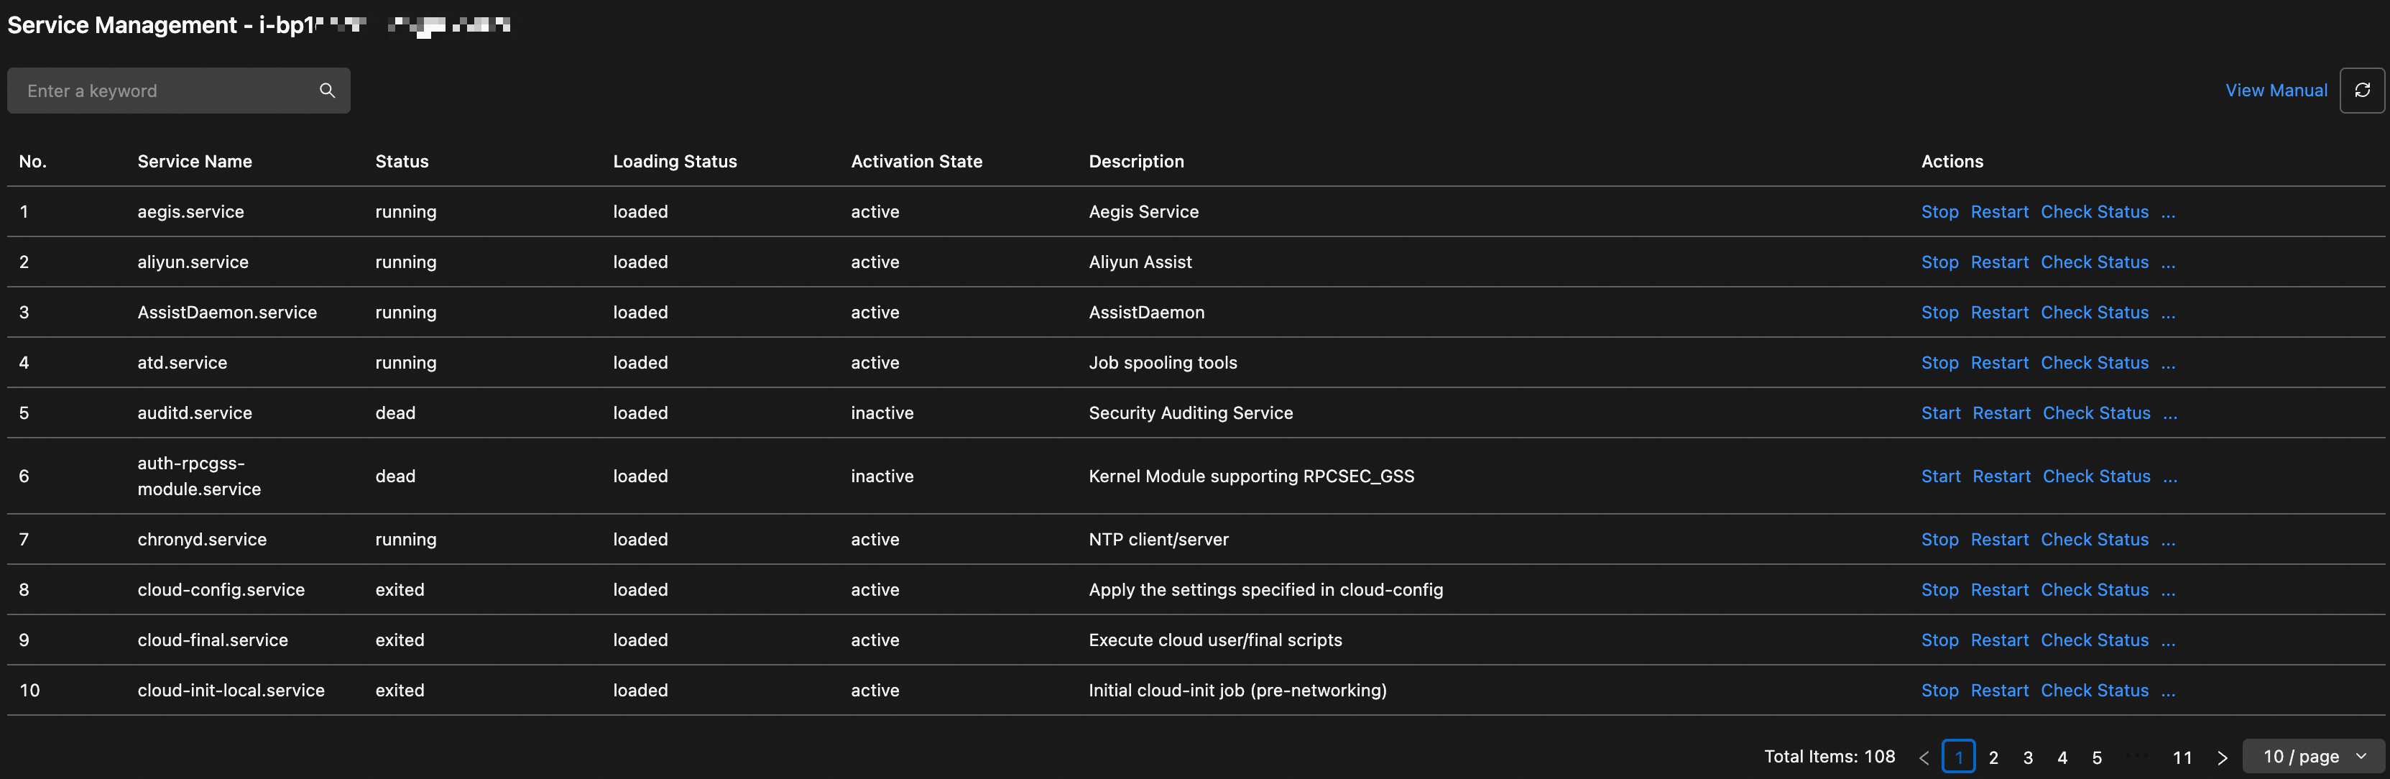Click previous page arrow

coord(1924,757)
